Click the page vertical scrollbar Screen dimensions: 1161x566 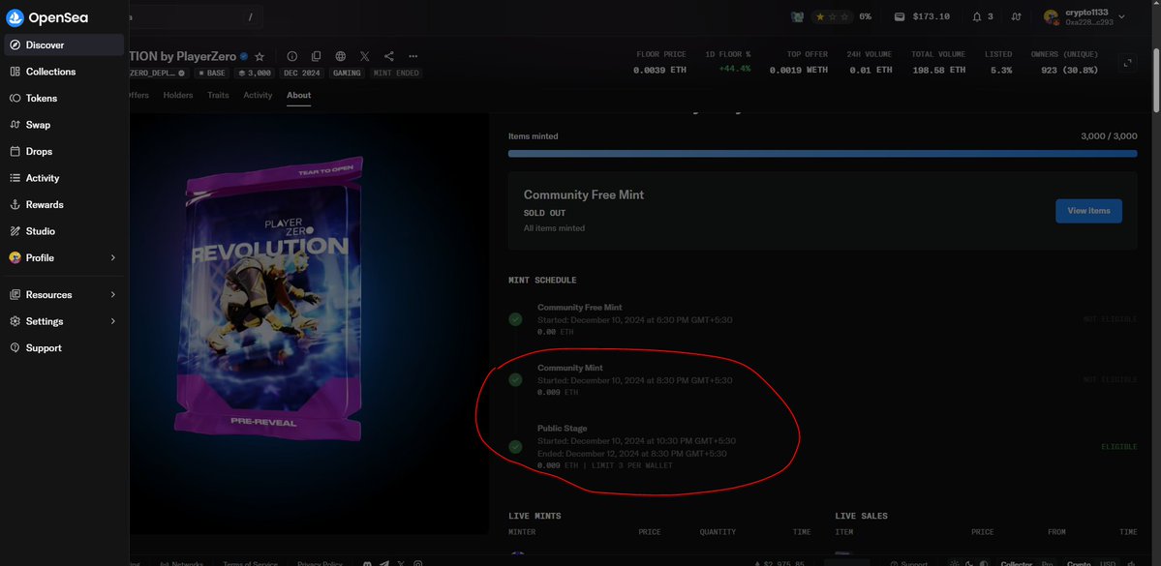pyautogui.click(x=1156, y=81)
